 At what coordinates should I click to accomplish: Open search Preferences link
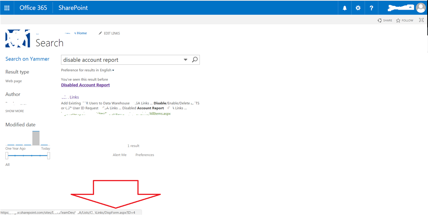click(x=145, y=155)
